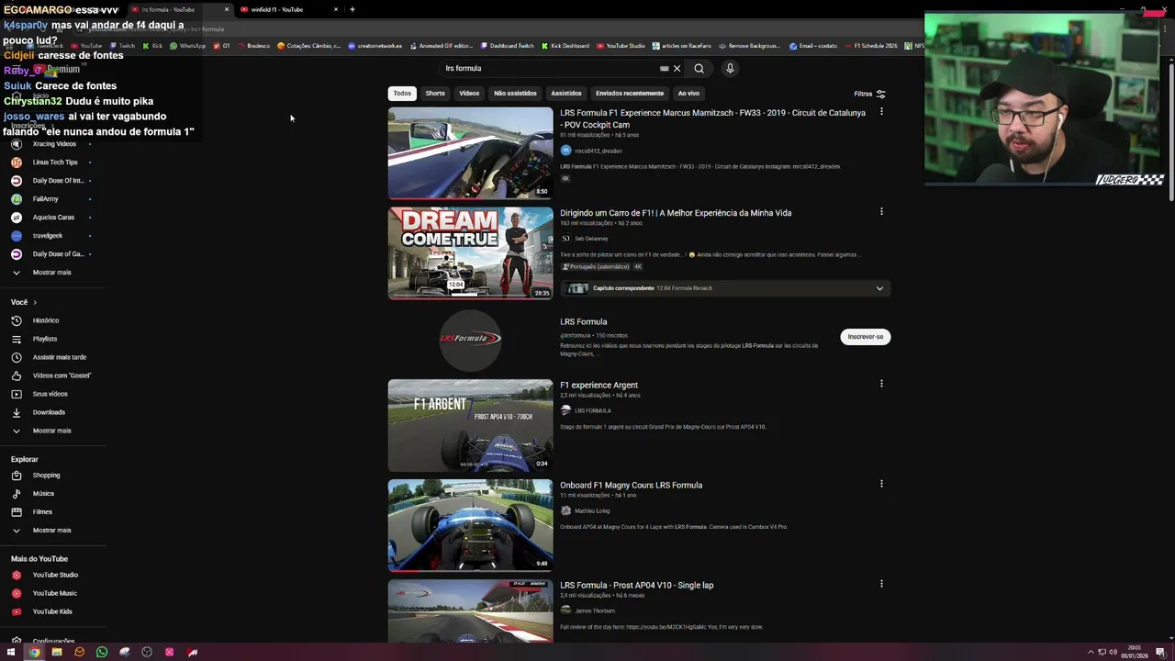Viewport: 1175px width, 661px height.
Task: Expand subscriptions with Mostrar mais
Action: 51,273
